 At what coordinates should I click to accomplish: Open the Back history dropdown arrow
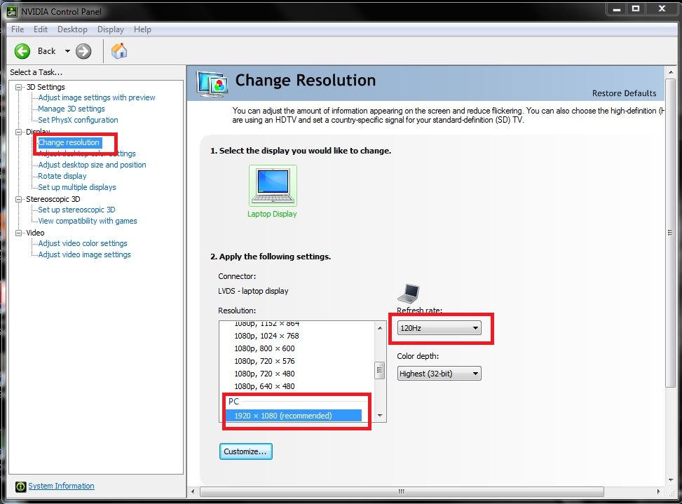point(67,51)
